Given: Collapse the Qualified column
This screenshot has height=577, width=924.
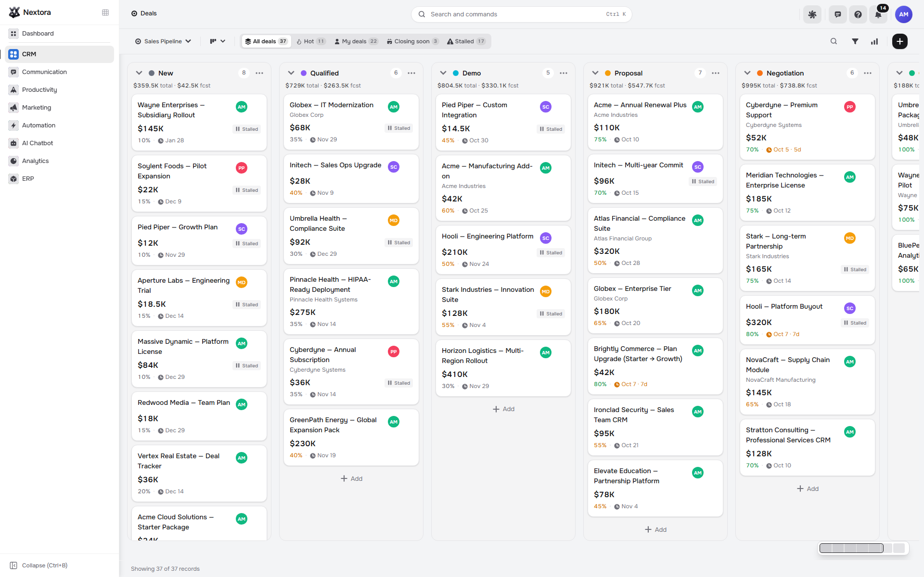Looking at the screenshot, I should 291,73.
